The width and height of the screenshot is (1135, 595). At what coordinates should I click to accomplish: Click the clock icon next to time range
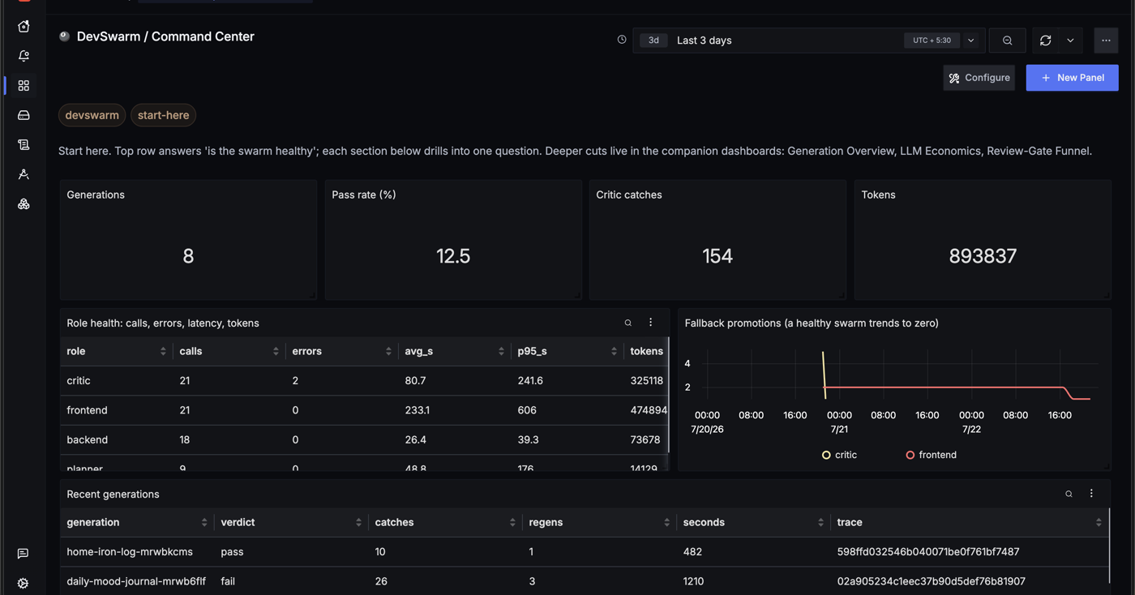pos(622,40)
